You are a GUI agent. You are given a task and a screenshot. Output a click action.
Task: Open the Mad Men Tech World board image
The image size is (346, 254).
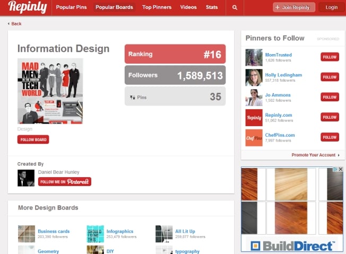pyautogui.click(x=50, y=91)
